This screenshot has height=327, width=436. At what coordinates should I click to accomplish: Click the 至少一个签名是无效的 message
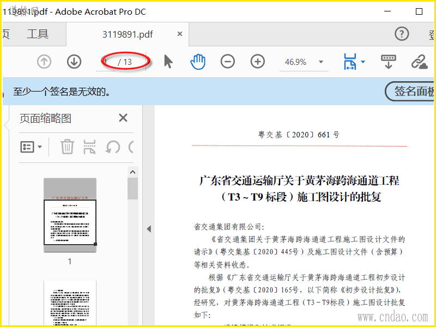pyautogui.click(x=62, y=92)
